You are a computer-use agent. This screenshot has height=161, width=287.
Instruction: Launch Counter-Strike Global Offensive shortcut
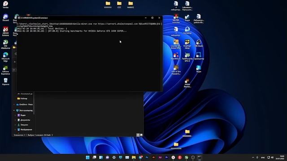click(176, 44)
